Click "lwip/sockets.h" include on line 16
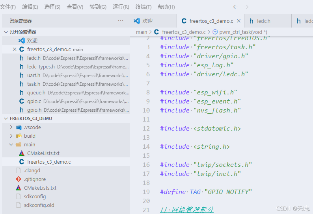313x214 pixels. pyautogui.click(x=223, y=165)
